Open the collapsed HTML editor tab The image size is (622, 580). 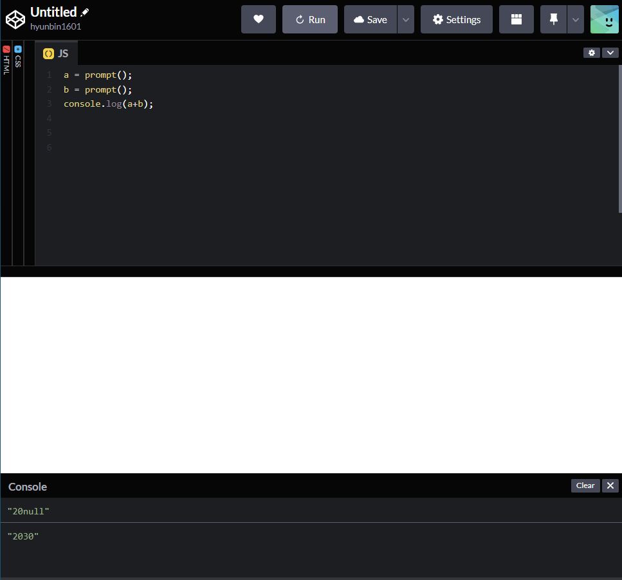click(6, 60)
